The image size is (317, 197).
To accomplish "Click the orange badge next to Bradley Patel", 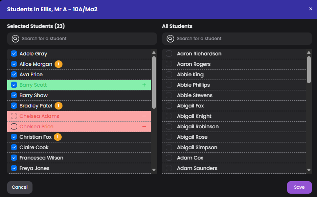I will [58, 106].
